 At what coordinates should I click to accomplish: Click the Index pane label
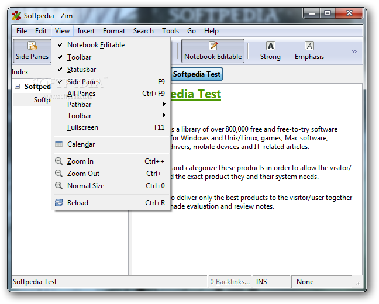point(20,72)
